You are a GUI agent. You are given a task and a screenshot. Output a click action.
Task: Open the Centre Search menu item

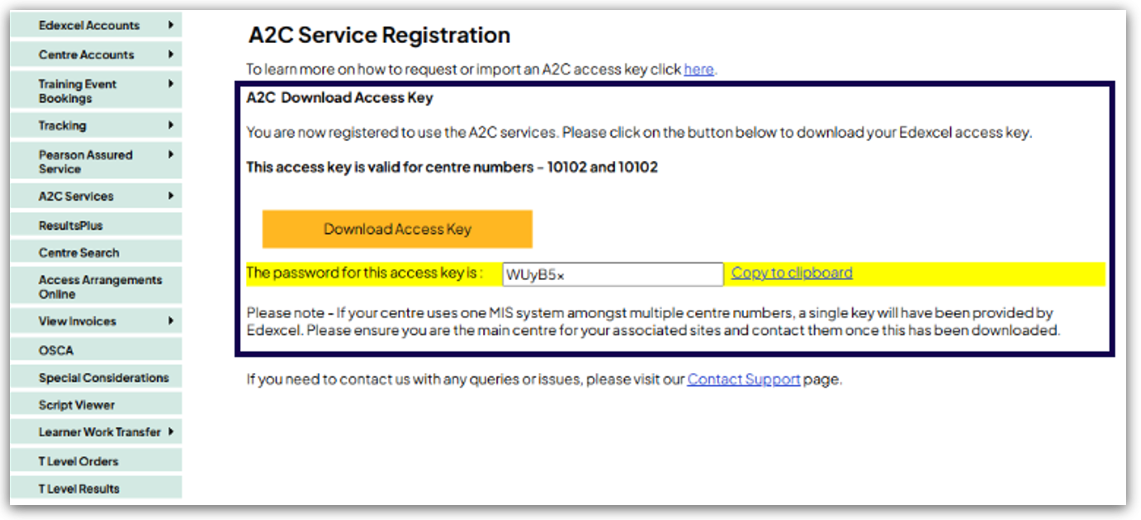(x=78, y=253)
